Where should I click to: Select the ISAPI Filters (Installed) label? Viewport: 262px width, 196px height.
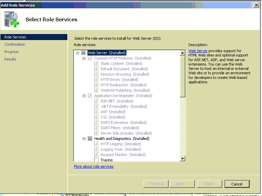120,128
